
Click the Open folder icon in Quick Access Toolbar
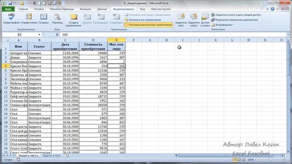pyautogui.click(x=22, y=3)
